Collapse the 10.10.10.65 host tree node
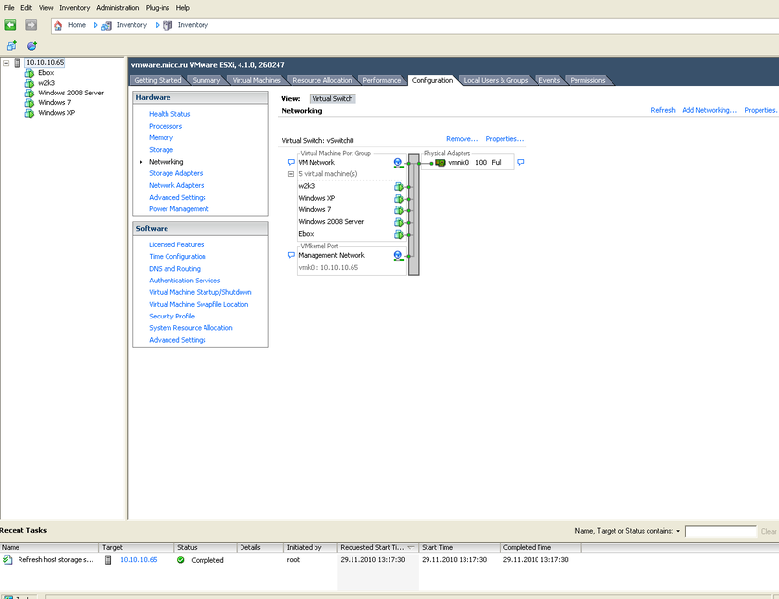This screenshot has width=779, height=599. click(x=6, y=63)
